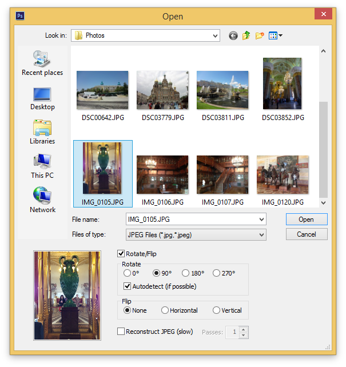Select Desktop in the places bar
The width and height of the screenshot is (346, 367).
pyautogui.click(x=42, y=99)
